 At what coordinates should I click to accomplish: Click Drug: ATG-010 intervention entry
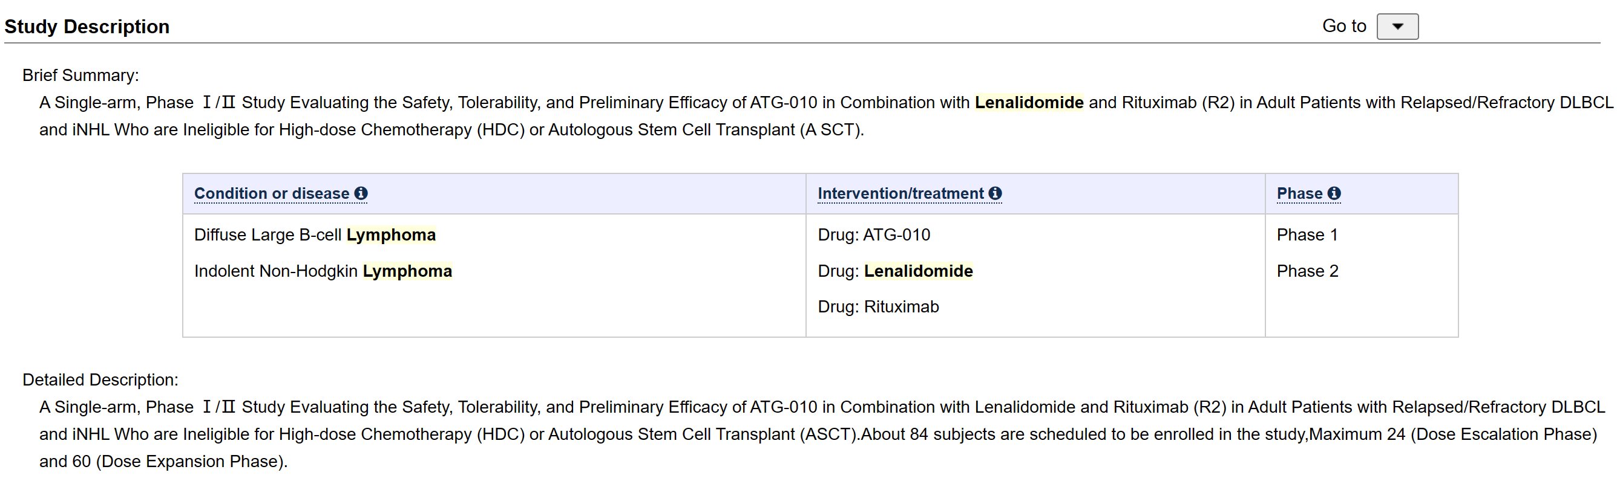(x=874, y=234)
